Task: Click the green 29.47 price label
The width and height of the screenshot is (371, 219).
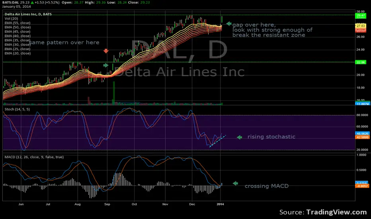Action: pyautogui.click(x=361, y=16)
